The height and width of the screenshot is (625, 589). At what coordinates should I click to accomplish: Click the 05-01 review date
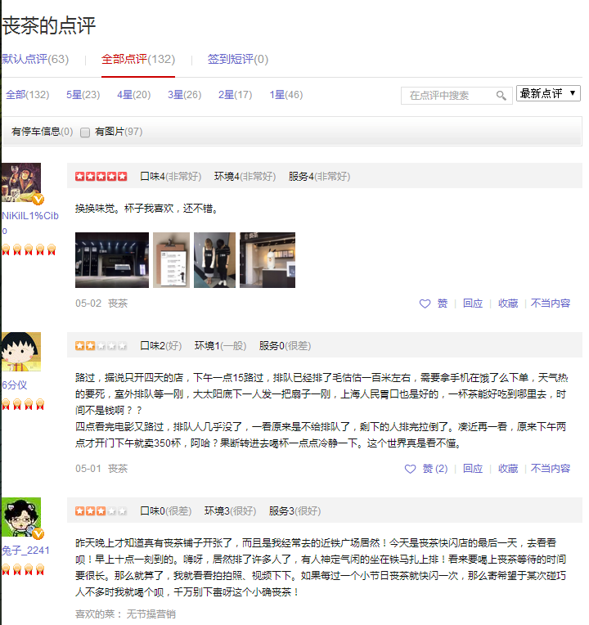[x=88, y=469]
